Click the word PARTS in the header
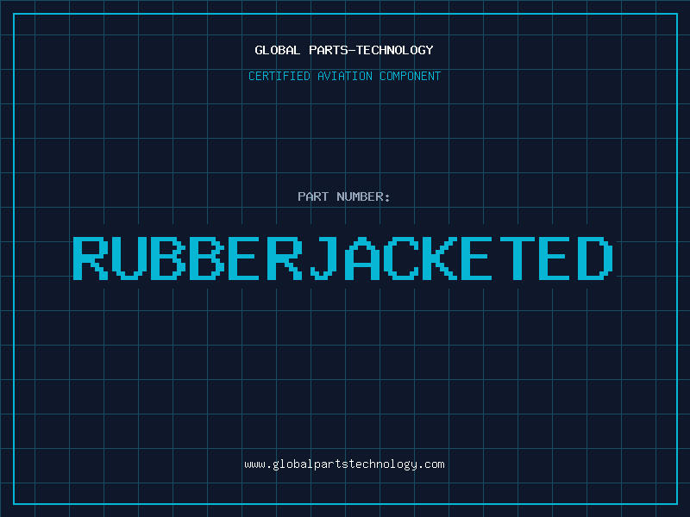The image size is (690, 517). (329, 50)
